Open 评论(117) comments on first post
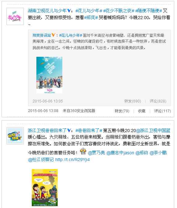Screen dimensions: 177x208 tap(163, 111)
